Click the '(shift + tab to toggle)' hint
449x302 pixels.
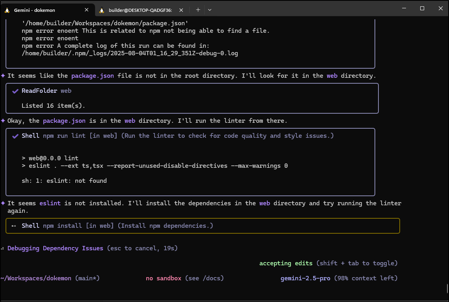pyautogui.click(x=357, y=263)
